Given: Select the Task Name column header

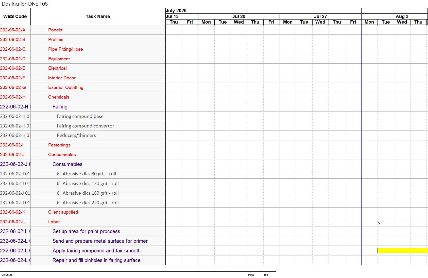Looking at the screenshot, I should tap(98, 16).
